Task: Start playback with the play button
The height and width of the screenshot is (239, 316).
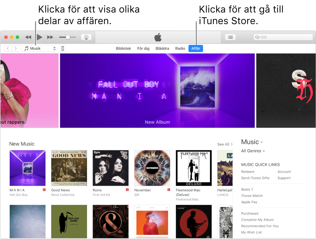Action: tap(39, 37)
